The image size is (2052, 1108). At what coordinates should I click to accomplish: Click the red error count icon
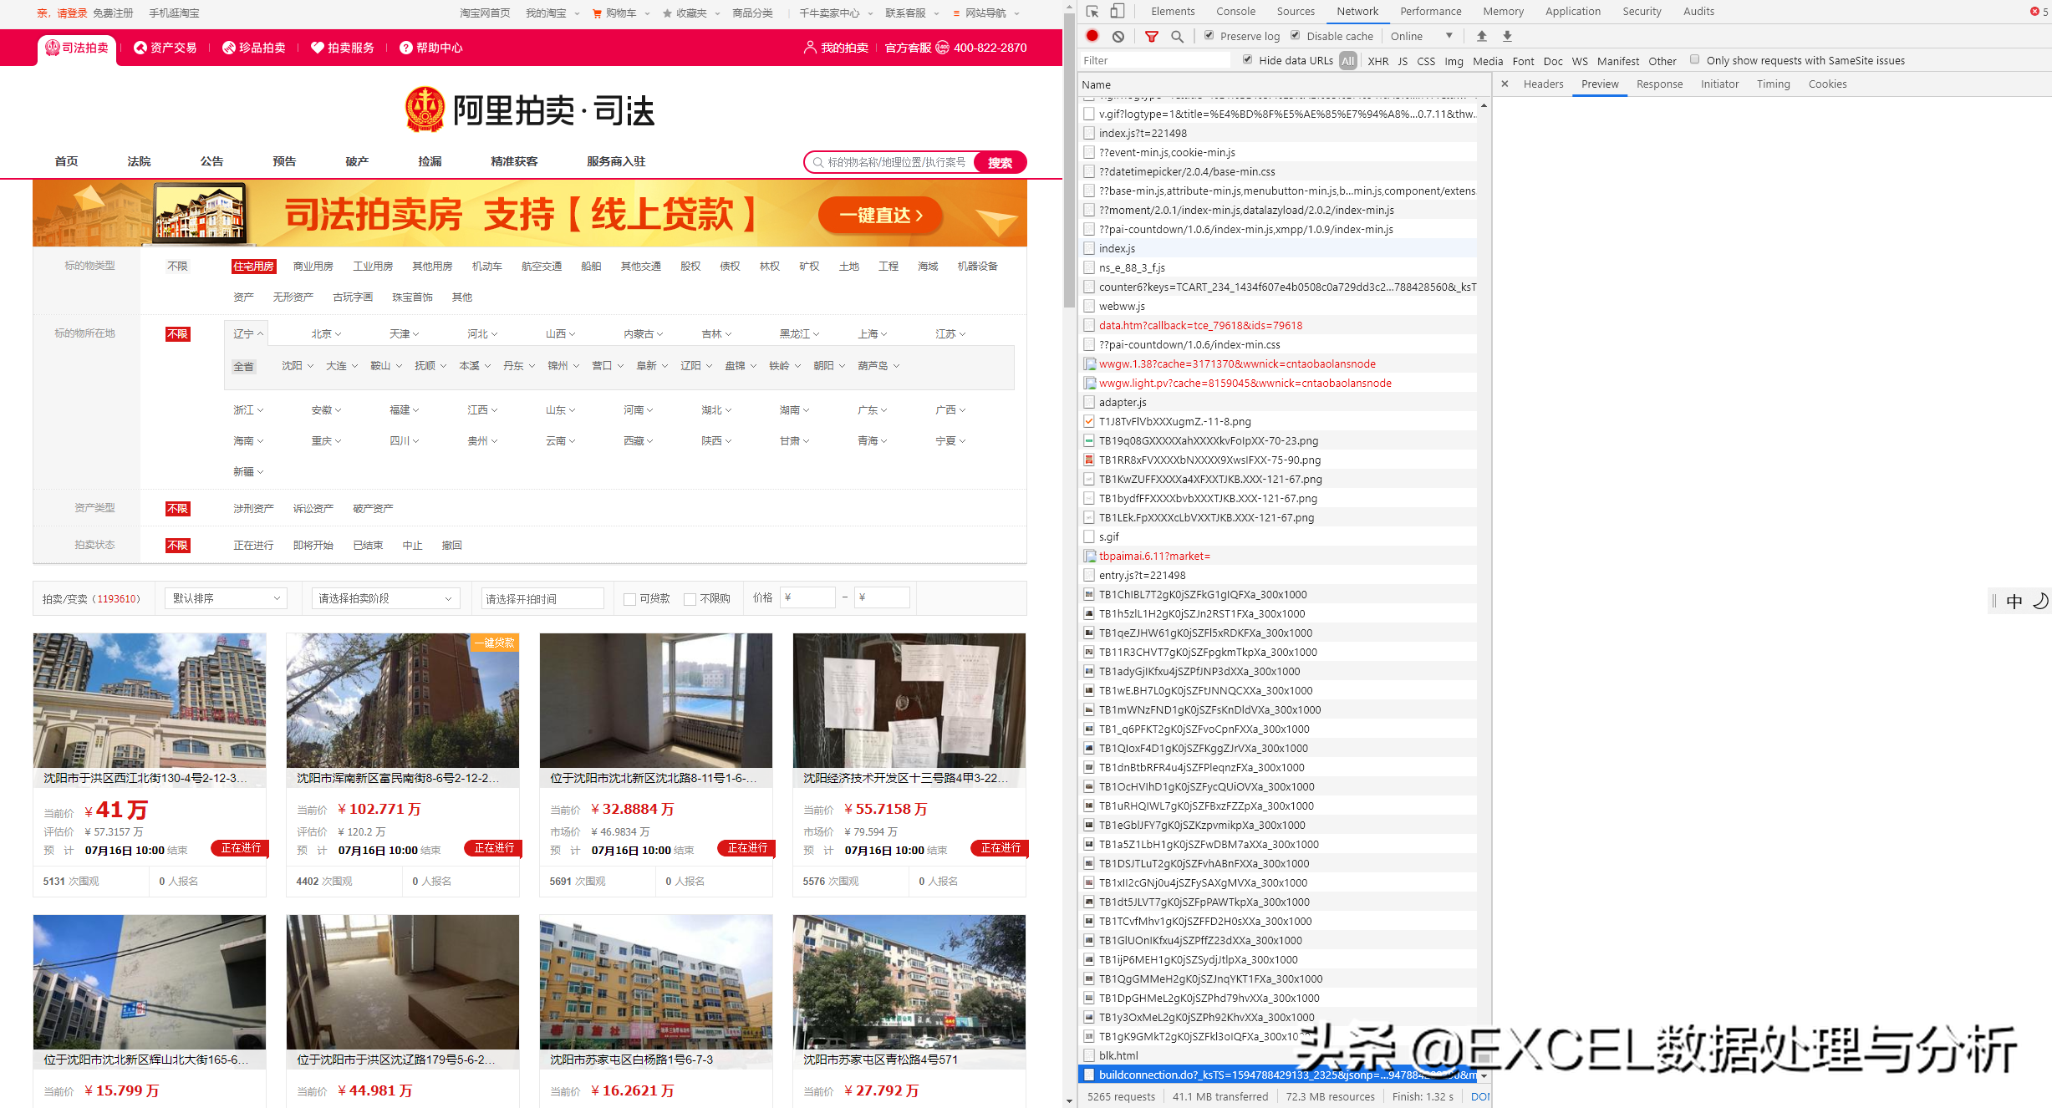[2034, 12]
